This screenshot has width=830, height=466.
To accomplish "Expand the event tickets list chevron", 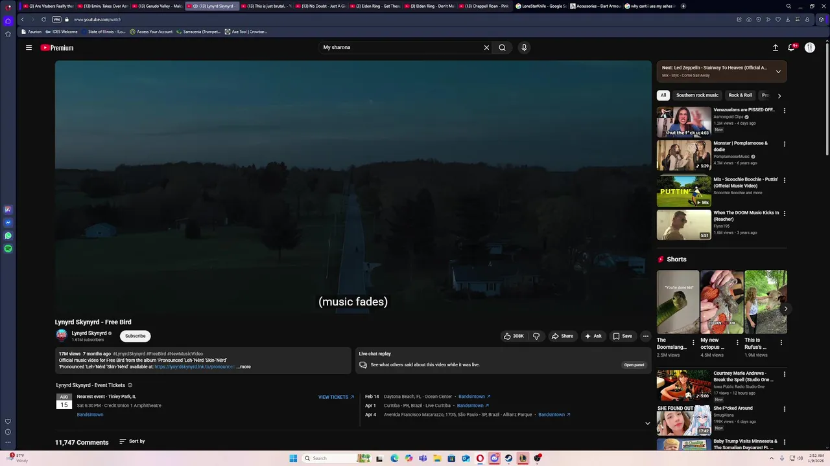I will pos(647,423).
